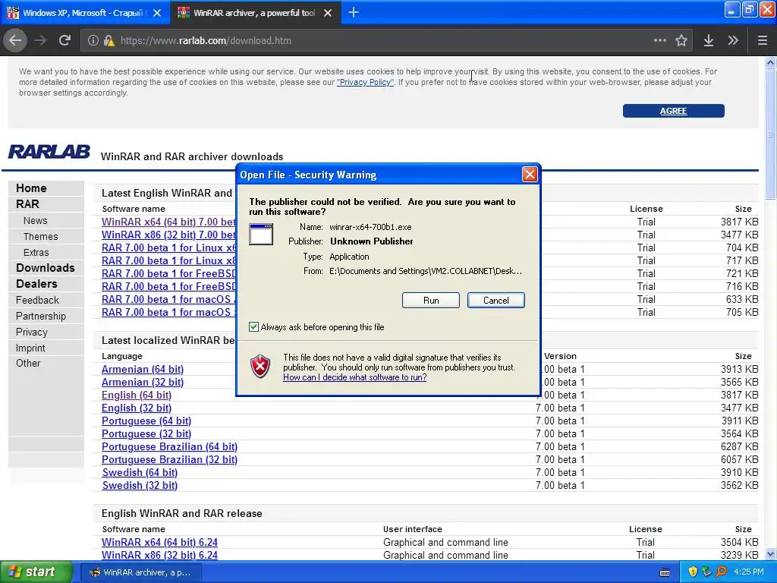Image resolution: width=777 pixels, height=583 pixels.
Task: Click the padlock warning icon in address bar
Action: coord(109,41)
